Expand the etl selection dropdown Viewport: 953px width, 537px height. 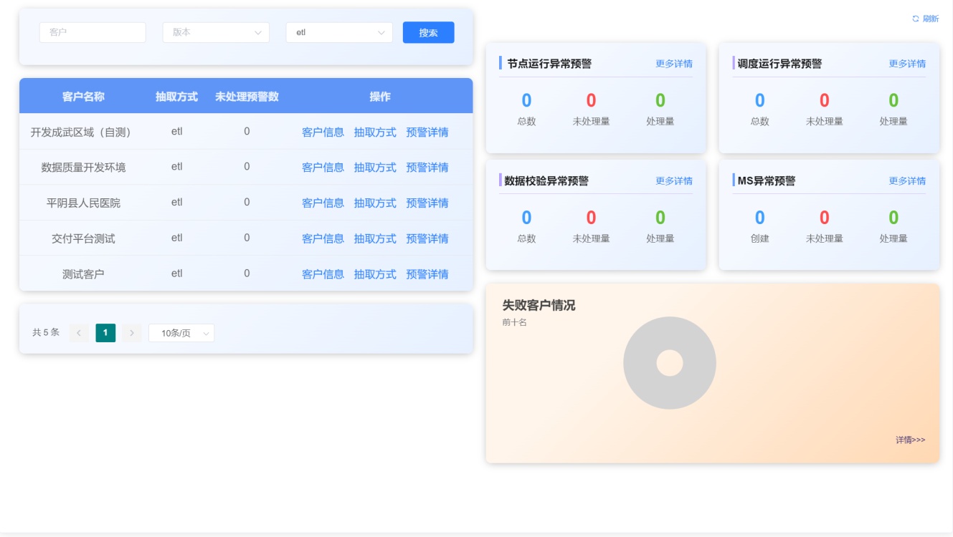338,32
